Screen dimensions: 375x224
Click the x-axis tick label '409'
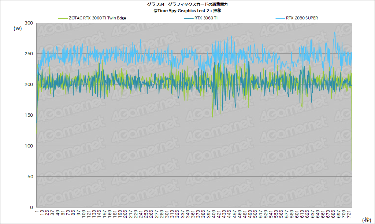(214, 214)
